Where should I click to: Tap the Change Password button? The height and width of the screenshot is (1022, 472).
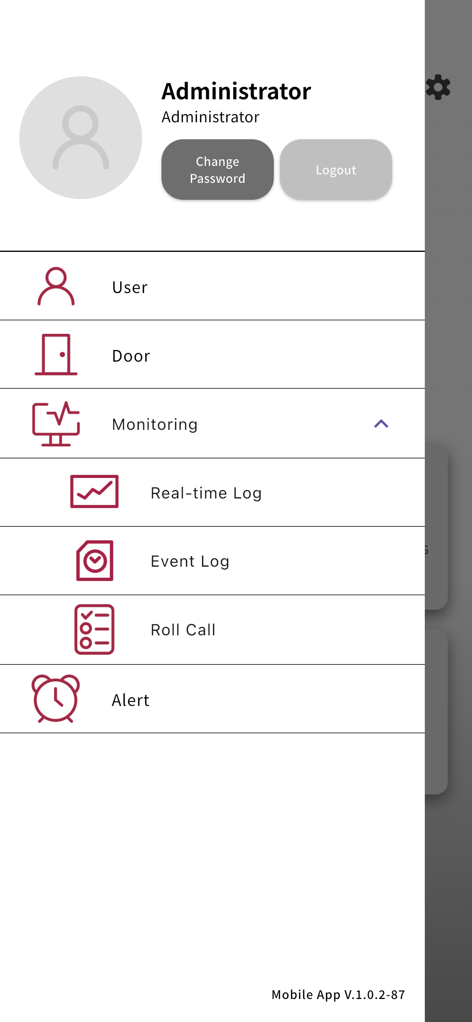pyautogui.click(x=217, y=170)
